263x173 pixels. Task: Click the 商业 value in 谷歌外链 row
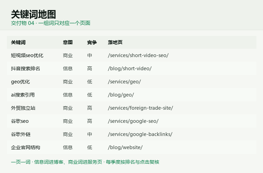pyautogui.click(x=68, y=134)
